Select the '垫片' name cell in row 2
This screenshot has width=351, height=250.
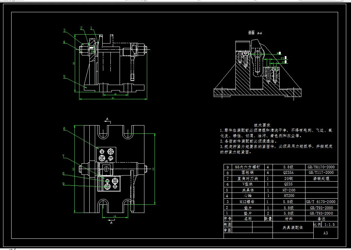click(x=248, y=208)
